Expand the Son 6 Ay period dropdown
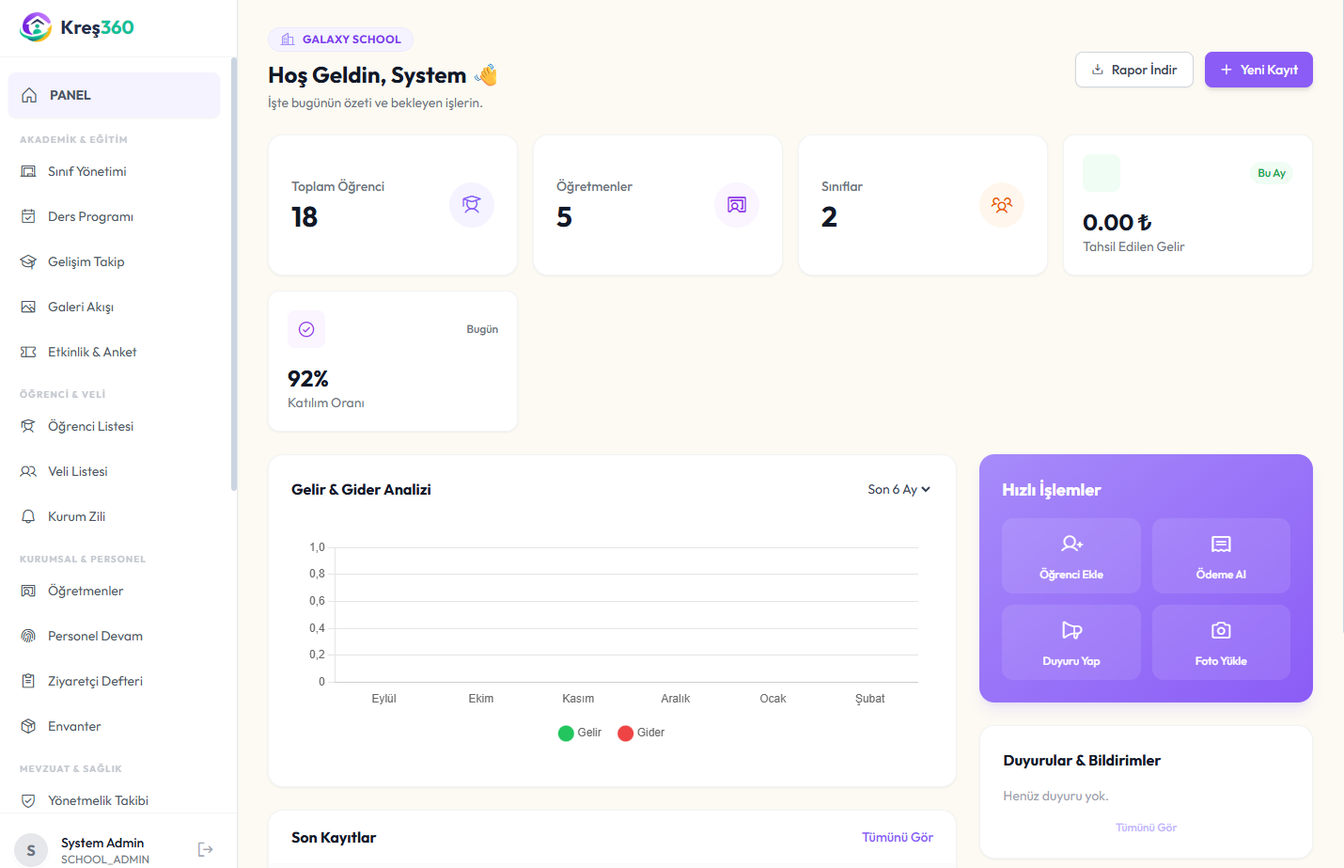Viewport: 1344px width, 868px height. (899, 489)
